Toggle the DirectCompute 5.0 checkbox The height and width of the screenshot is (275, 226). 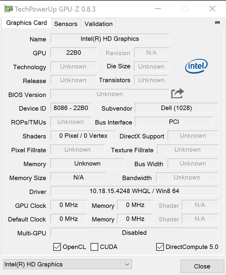pos(160,247)
